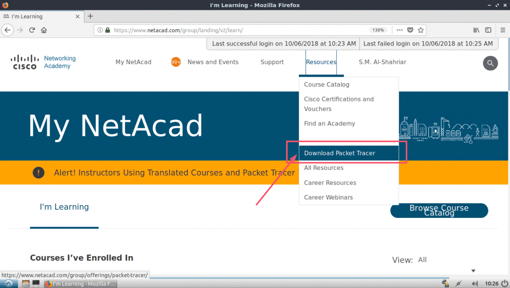The height and width of the screenshot is (288, 510).
Task: Switch to the I'm Learning page tab
Action: (64, 207)
